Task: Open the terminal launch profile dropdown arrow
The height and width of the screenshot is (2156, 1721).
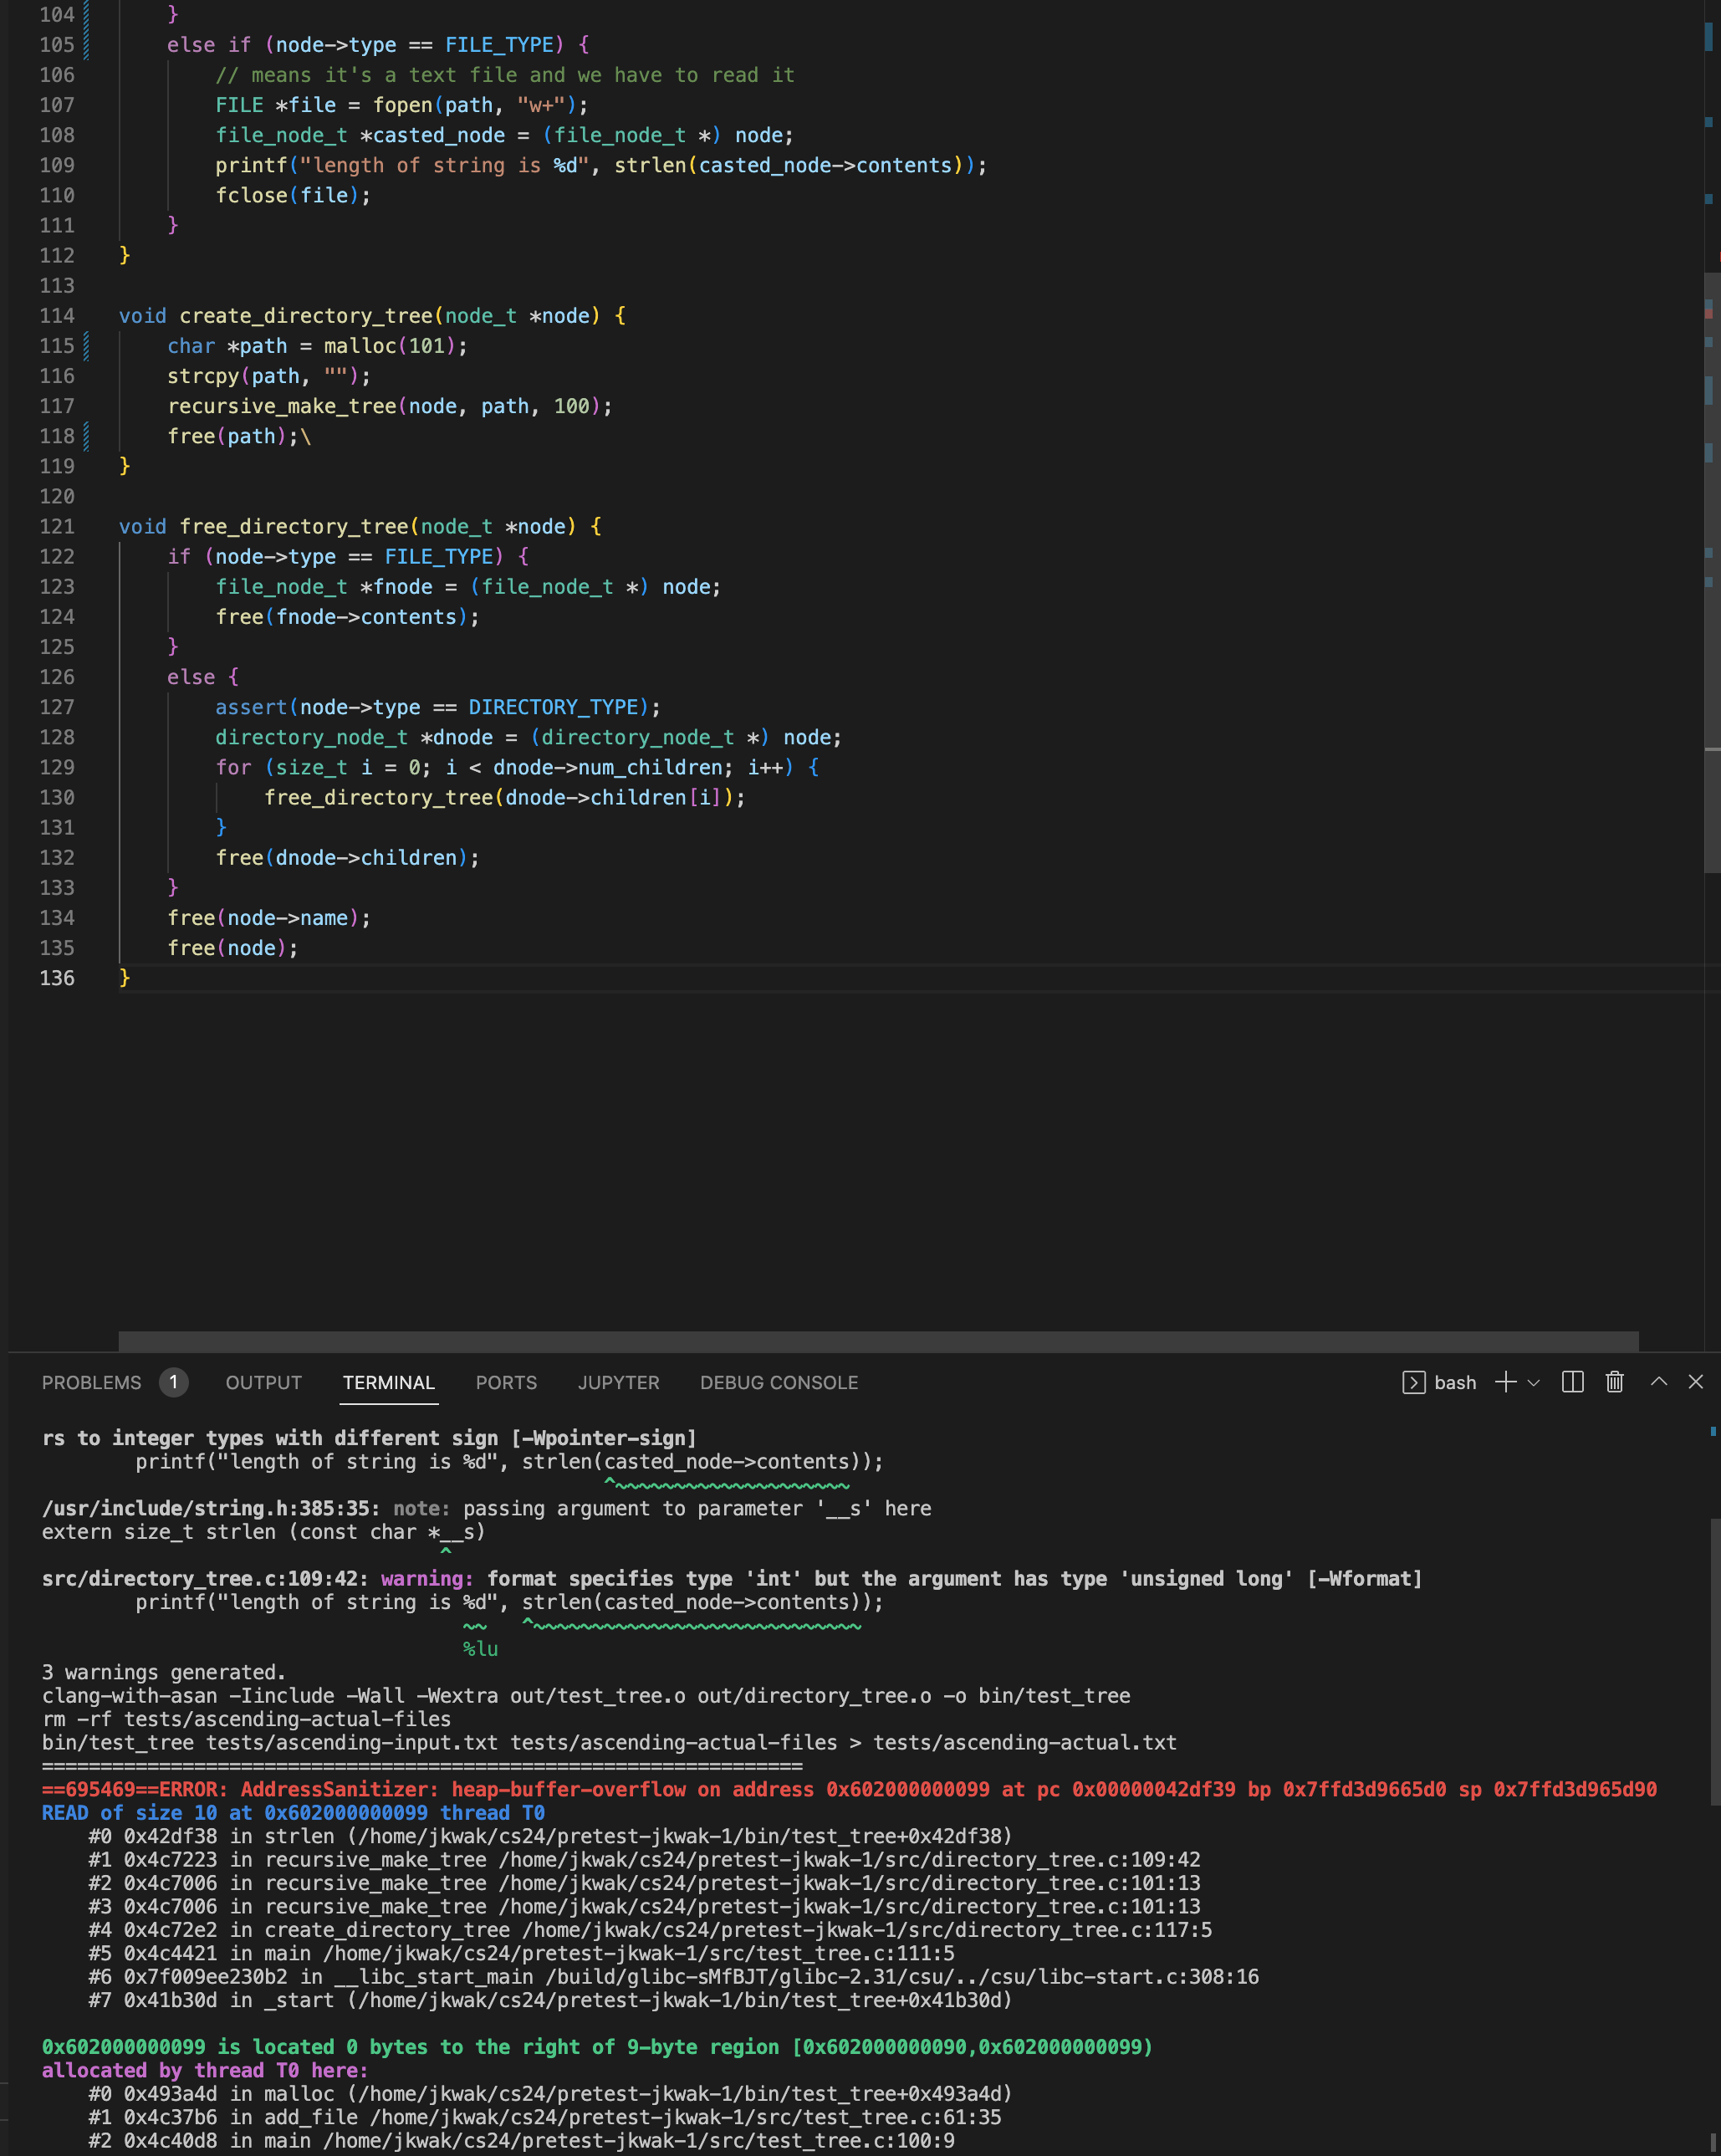Action: click(x=1534, y=1383)
